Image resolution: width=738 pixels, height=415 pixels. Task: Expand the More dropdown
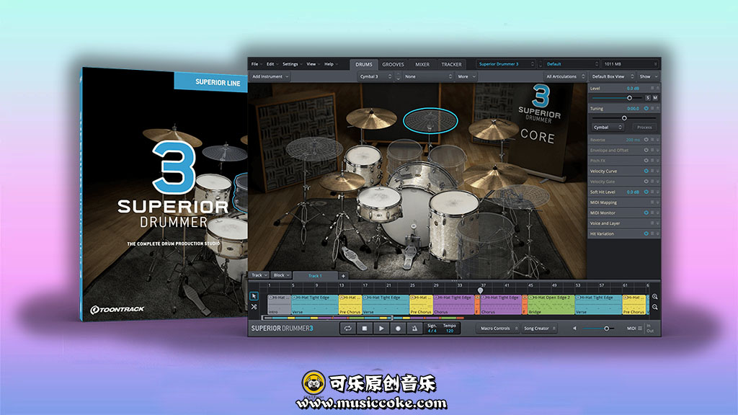pos(466,76)
